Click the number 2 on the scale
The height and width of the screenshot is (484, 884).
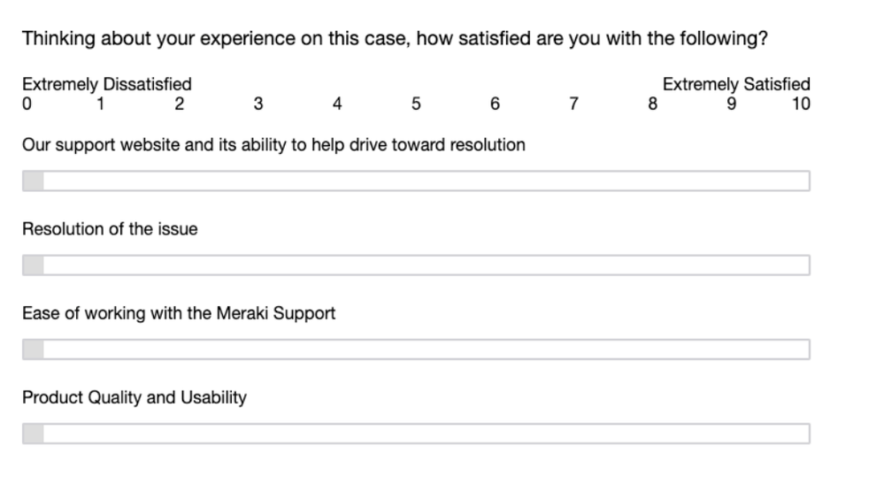179,104
